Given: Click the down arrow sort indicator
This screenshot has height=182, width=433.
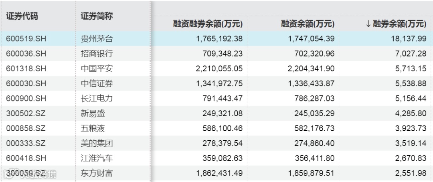Looking at the screenshot, I should [368, 24].
